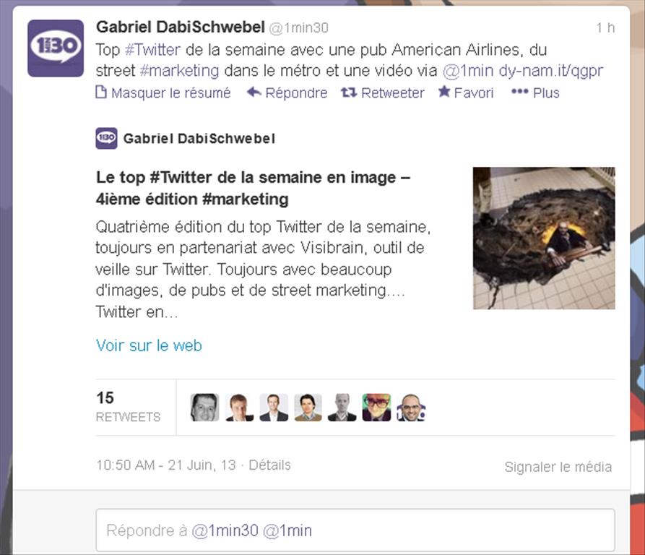The width and height of the screenshot is (645, 555).
Task: Open the Plus more-options menu
Action: pos(535,92)
